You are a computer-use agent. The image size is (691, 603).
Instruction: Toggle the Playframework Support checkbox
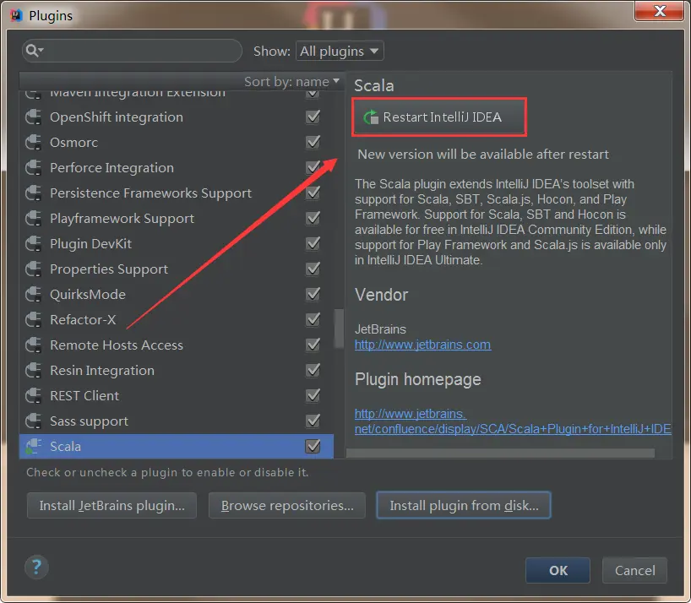[x=313, y=219]
